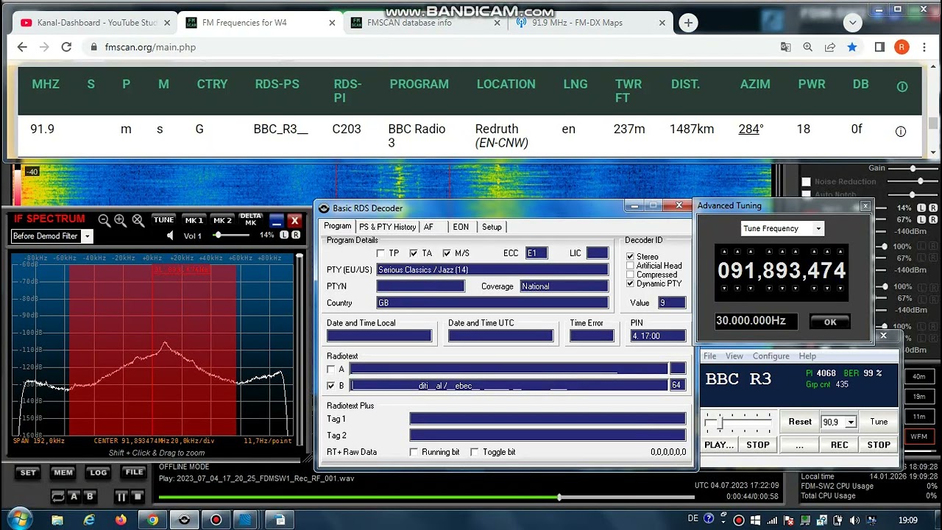942x530 pixels.
Task: Toggle the TA checkbox
Action: click(413, 253)
